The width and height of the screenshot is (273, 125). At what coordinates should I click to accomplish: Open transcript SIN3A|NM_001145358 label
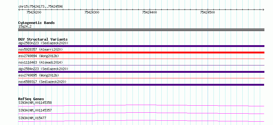click(x=35, y=103)
